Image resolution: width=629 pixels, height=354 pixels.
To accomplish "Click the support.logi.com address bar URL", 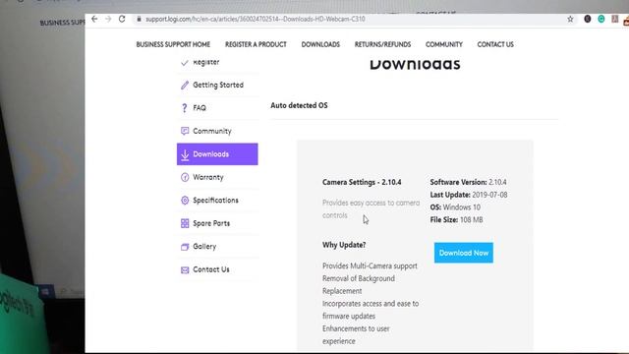I will (256, 19).
